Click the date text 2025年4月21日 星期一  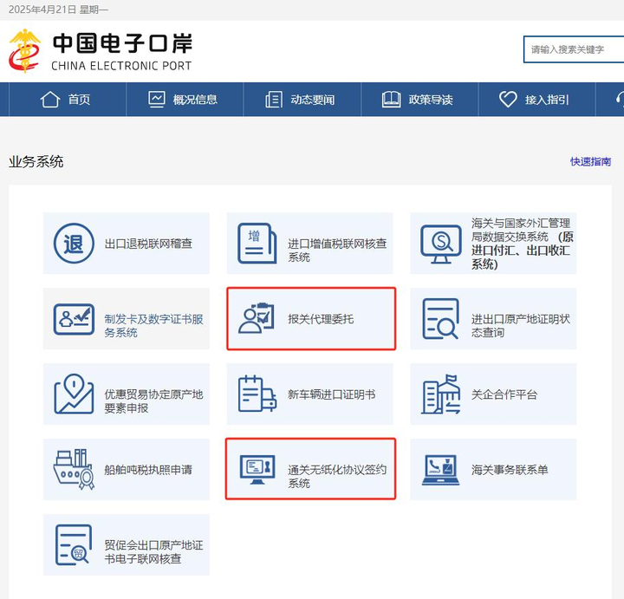[x=58, y=10]
